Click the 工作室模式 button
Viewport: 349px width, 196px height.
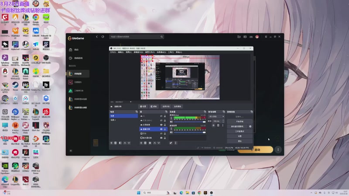(x=240, y=132)
